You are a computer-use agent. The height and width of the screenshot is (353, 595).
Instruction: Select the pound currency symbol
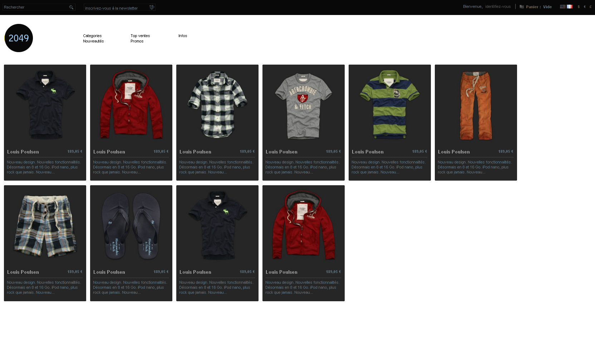click(x=590, y=7)
